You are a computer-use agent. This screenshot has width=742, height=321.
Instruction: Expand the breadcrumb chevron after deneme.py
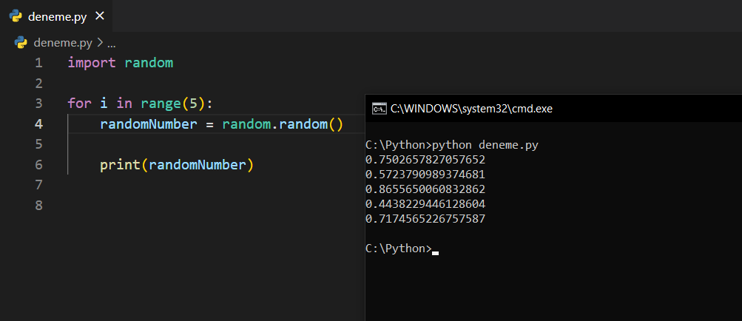[100, 42]
